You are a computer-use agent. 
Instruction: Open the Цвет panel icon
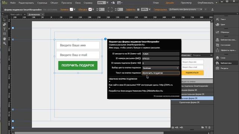(x=217, y=25)
